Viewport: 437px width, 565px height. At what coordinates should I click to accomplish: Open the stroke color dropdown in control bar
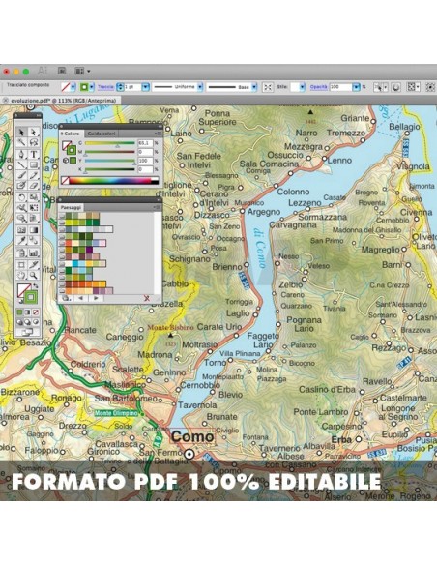[x=92, y=87]
